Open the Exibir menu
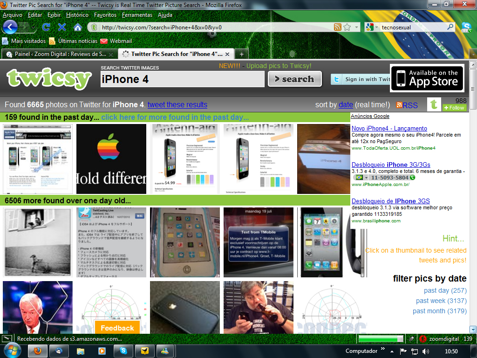 point(54,15)
